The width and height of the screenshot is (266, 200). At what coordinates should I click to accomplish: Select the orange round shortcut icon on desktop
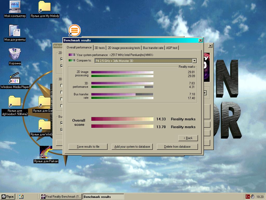point(74,31)
